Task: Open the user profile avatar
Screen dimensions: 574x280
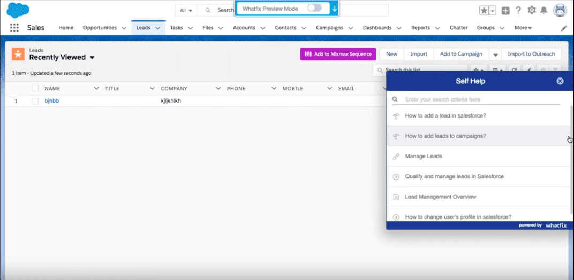Action: [560, 10]
